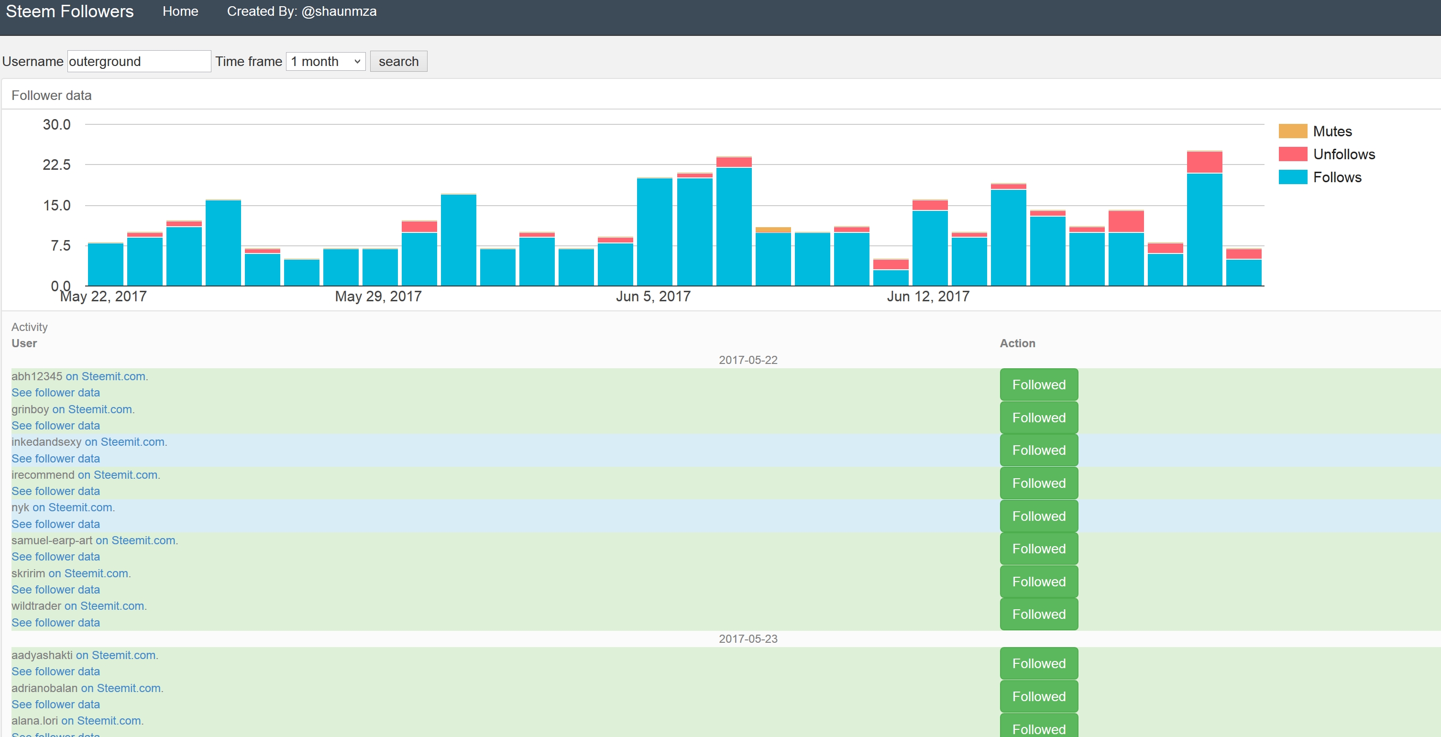The height and width of the screenshot is (737, 1441).
Task: Open Created By: @shaunmza link
Action: pos(301,11)
